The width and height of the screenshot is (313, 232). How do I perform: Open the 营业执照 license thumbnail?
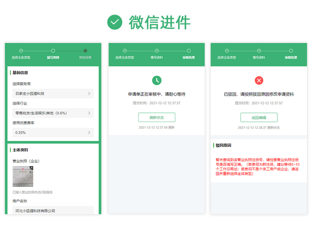pyautogui.click(x=23, y=177)
